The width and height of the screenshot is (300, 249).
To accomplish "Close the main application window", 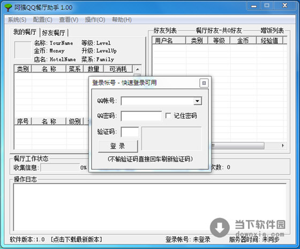I will click(x=284, y=6).
